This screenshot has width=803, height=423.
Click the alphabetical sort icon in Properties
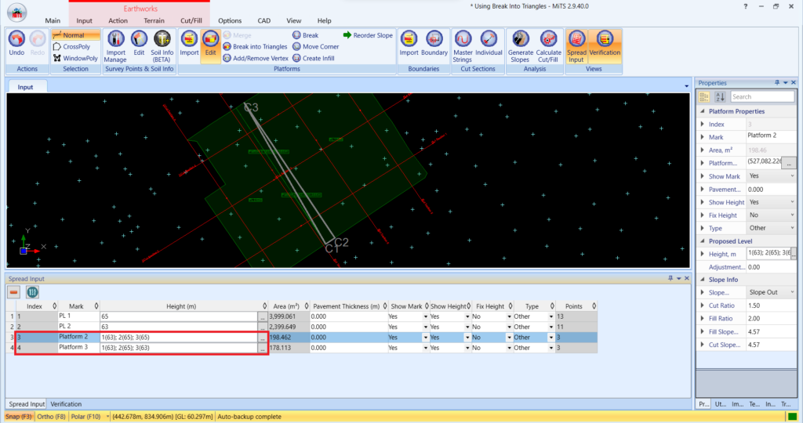click(720, 96)
